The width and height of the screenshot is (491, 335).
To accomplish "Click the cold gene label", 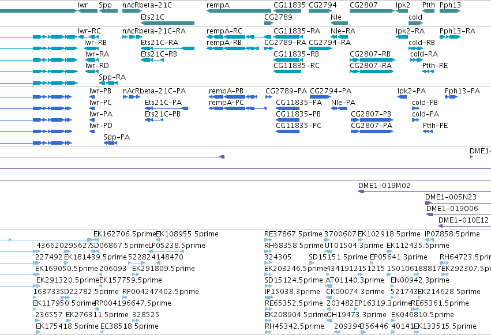I will (415, 17).
